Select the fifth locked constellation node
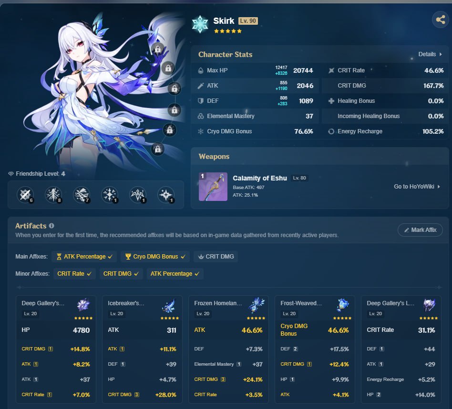This screenshot has height=409, width=452. point(170,130)
